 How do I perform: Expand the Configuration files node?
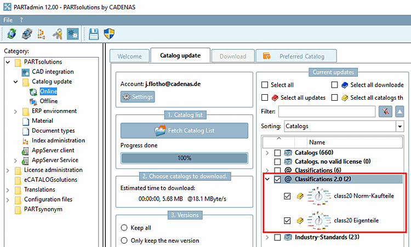pyautogui.click(x=8, y=200)
